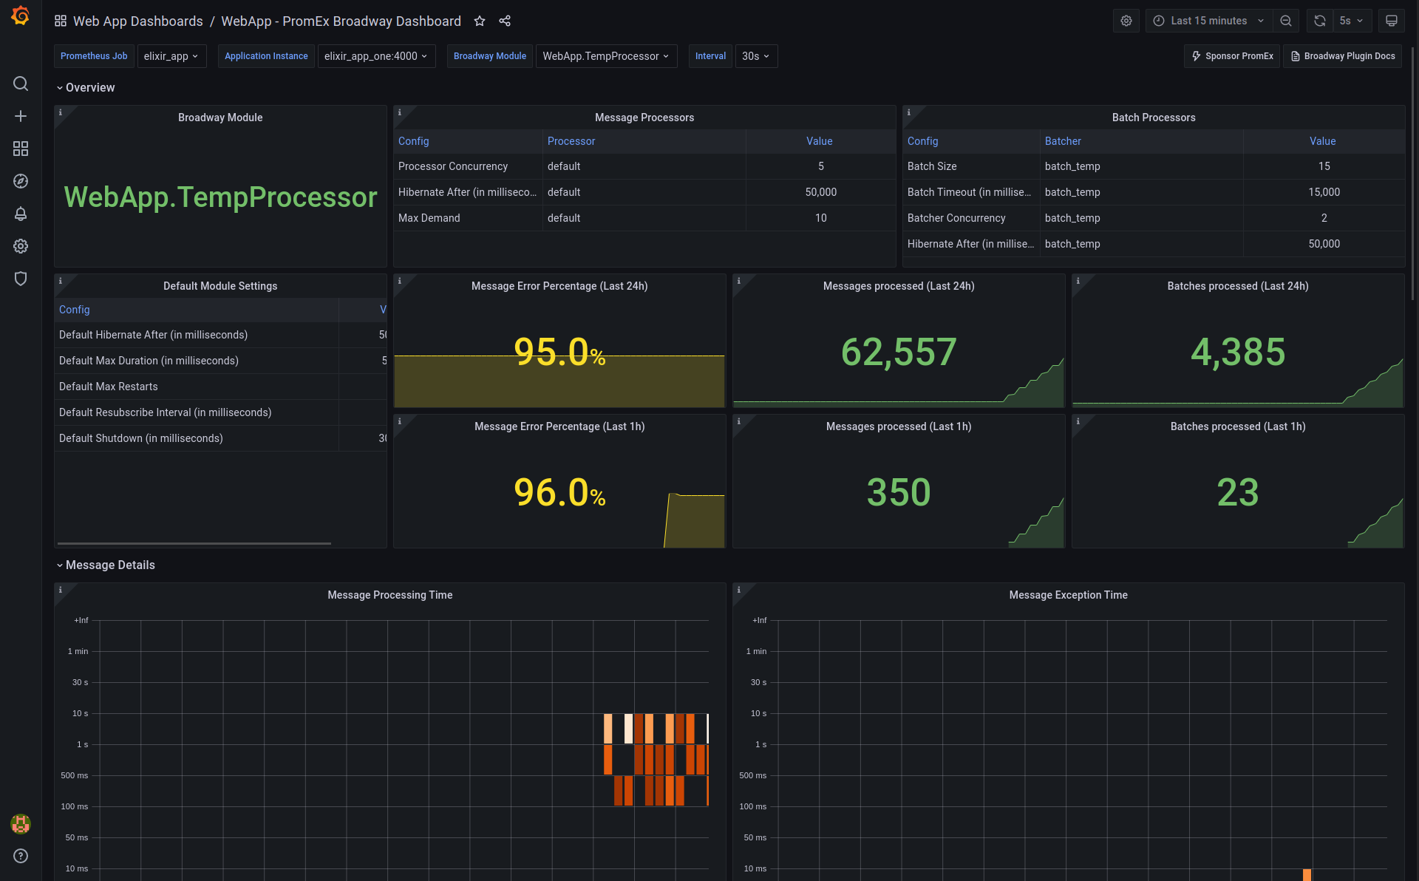The image size is (1419, 881).
Task: Open the Last 15 minutes time range picker
Action: click(x=1208, y=21)
